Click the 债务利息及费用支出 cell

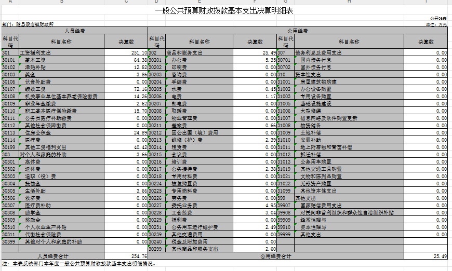tap(349, 53)
